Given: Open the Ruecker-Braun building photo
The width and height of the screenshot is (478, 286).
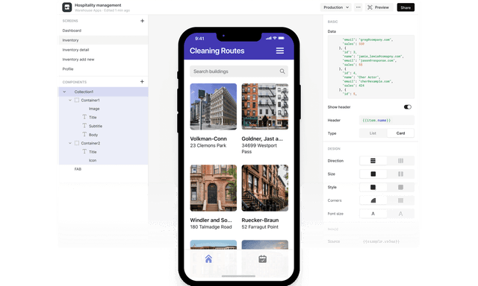Looking at the screenshot, I should 265,188.
